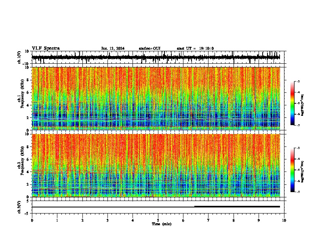Click the time-axis tick label '4'
Viewport: 320px width, 247px height.
[x=133, y=220]
